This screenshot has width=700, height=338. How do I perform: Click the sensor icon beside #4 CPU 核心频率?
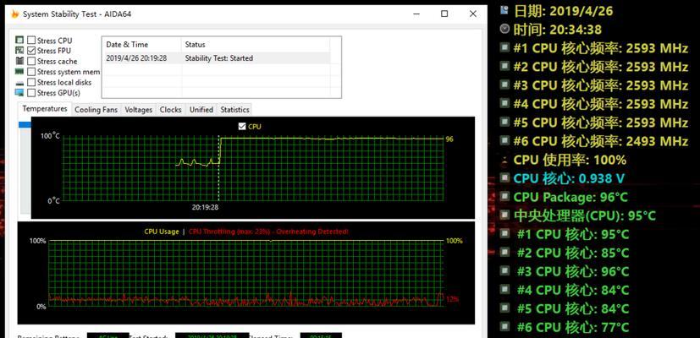[504, 103]
